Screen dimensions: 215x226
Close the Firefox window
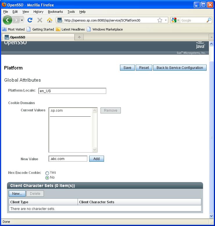click(210, 5)
